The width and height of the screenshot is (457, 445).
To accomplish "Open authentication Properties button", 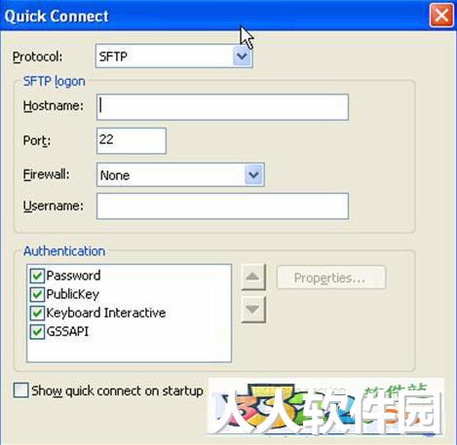I will pos(331,278).
